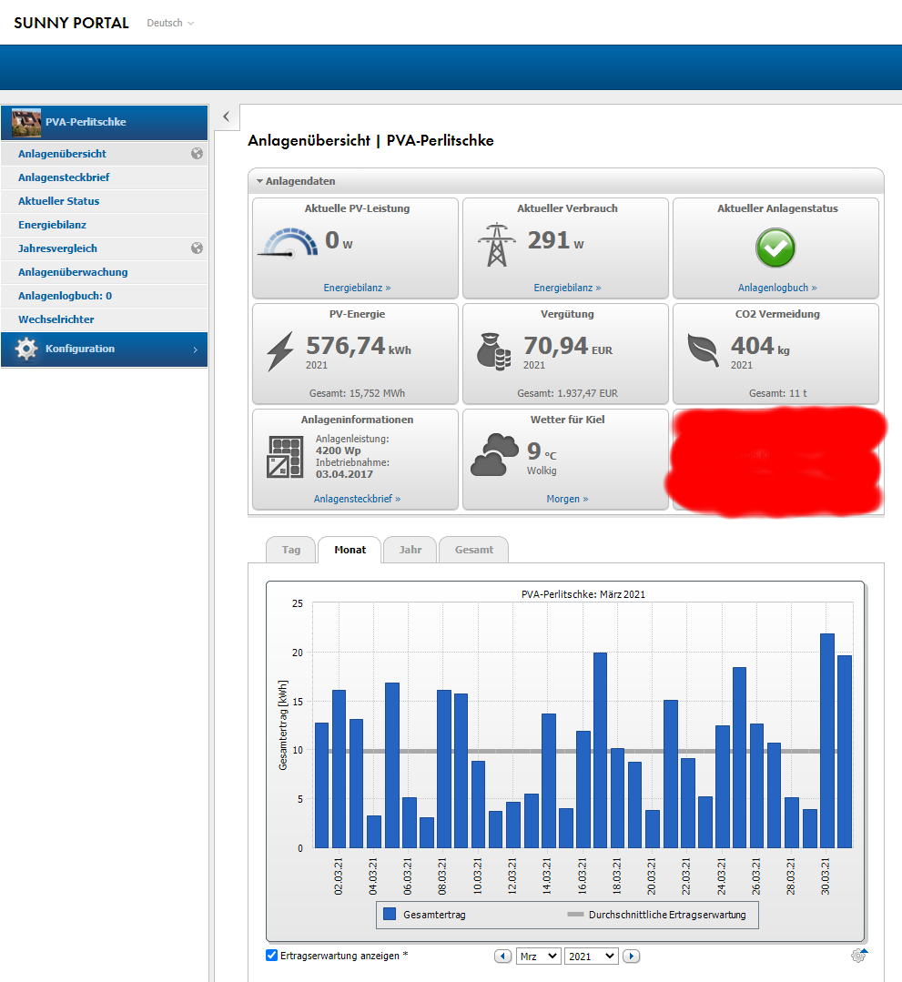Collapse the sidebar with the left arrow
The width and height of the screenshot is (902, 982).
pos(226,116)
